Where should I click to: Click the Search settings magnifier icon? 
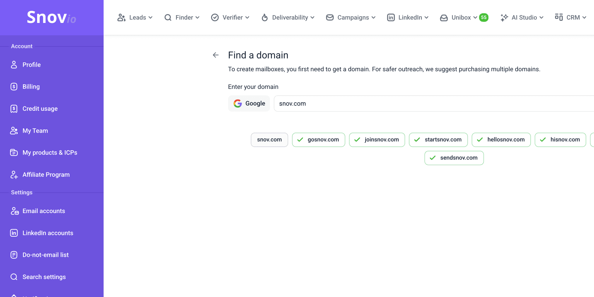point(14,277)
